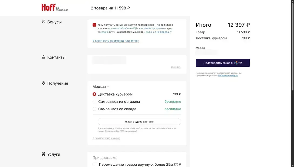Screen dimensions: 294x167
Task: Open the Москва city dropdown
Action: tap(101, 87)
